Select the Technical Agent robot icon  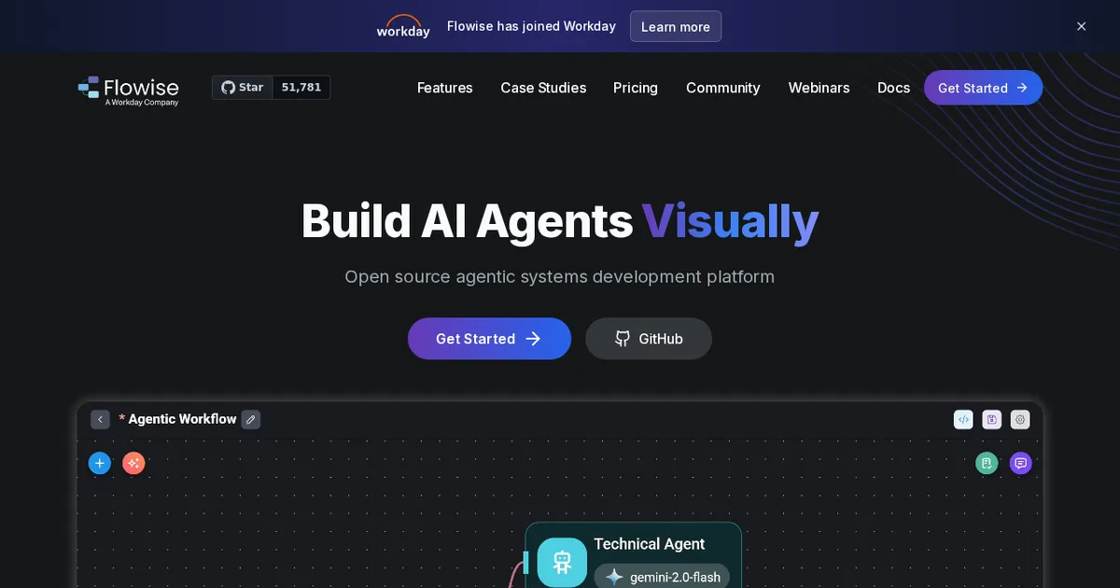pyautogui.click(x=562, y=562)
